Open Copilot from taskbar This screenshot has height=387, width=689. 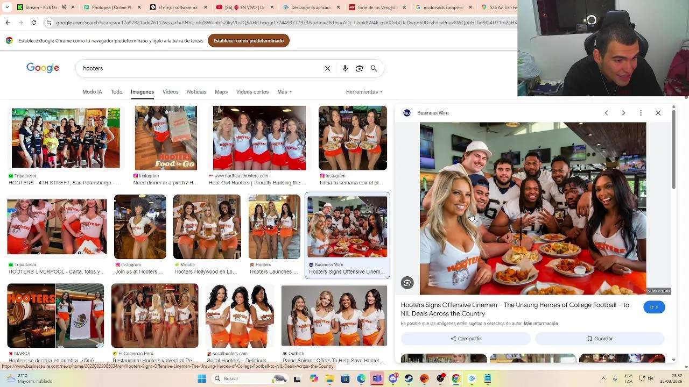point(314,378)
